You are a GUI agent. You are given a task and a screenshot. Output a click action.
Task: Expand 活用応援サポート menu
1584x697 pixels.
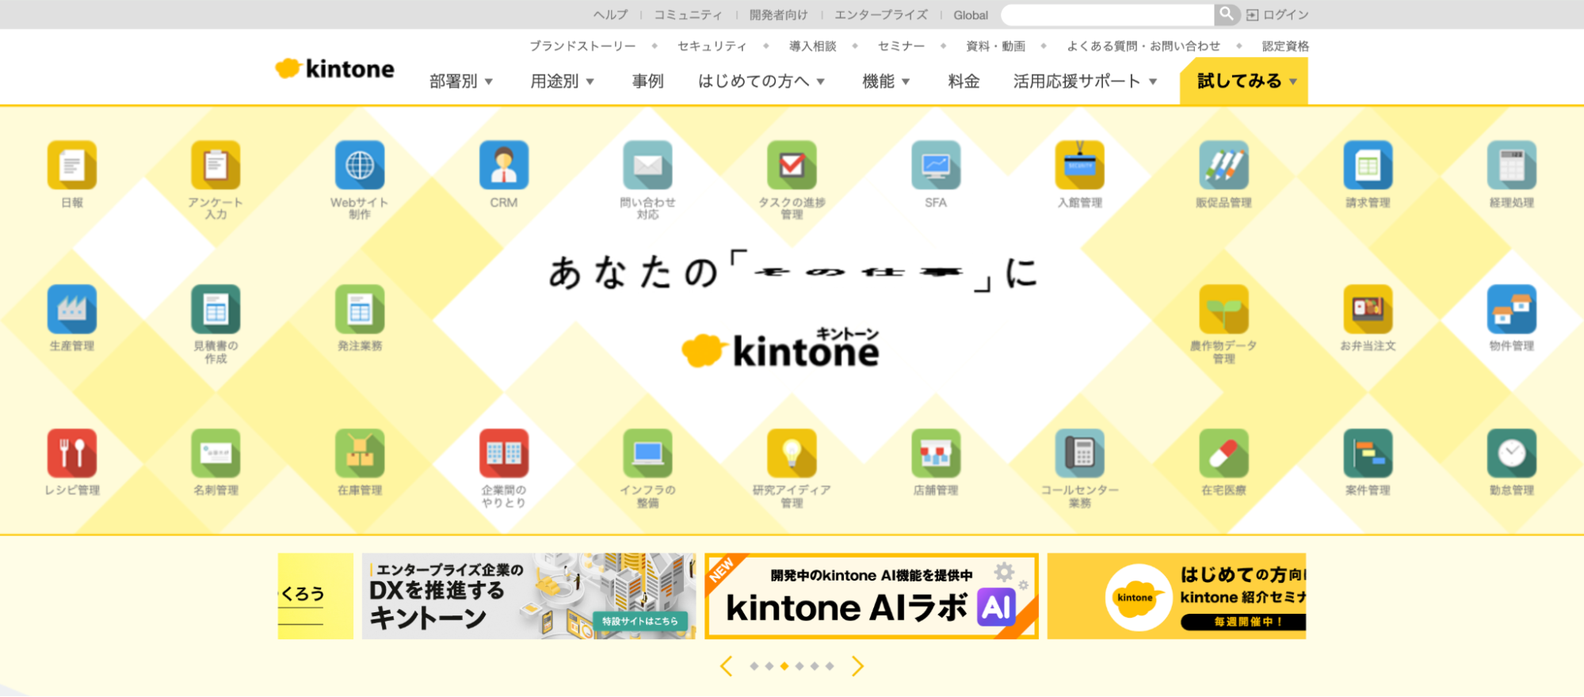[1085, 82]
